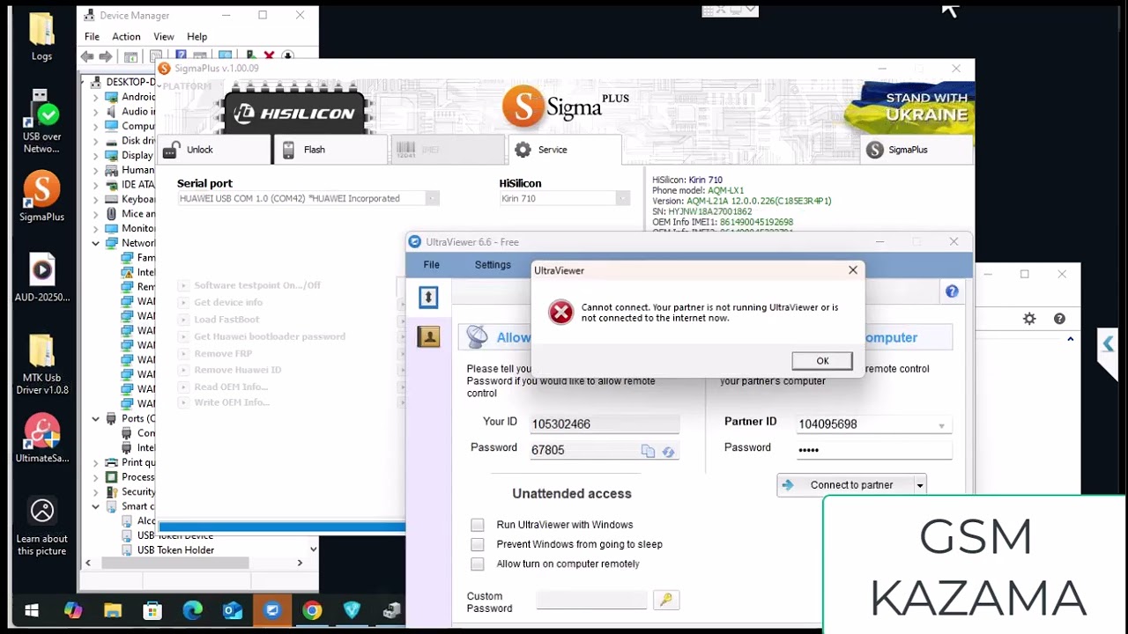
Task: Click the key icon beside Custom Password
Action: tap(666, 600)
